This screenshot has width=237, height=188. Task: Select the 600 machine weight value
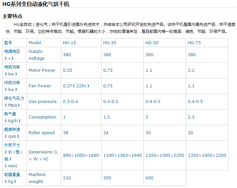[149, 178]
